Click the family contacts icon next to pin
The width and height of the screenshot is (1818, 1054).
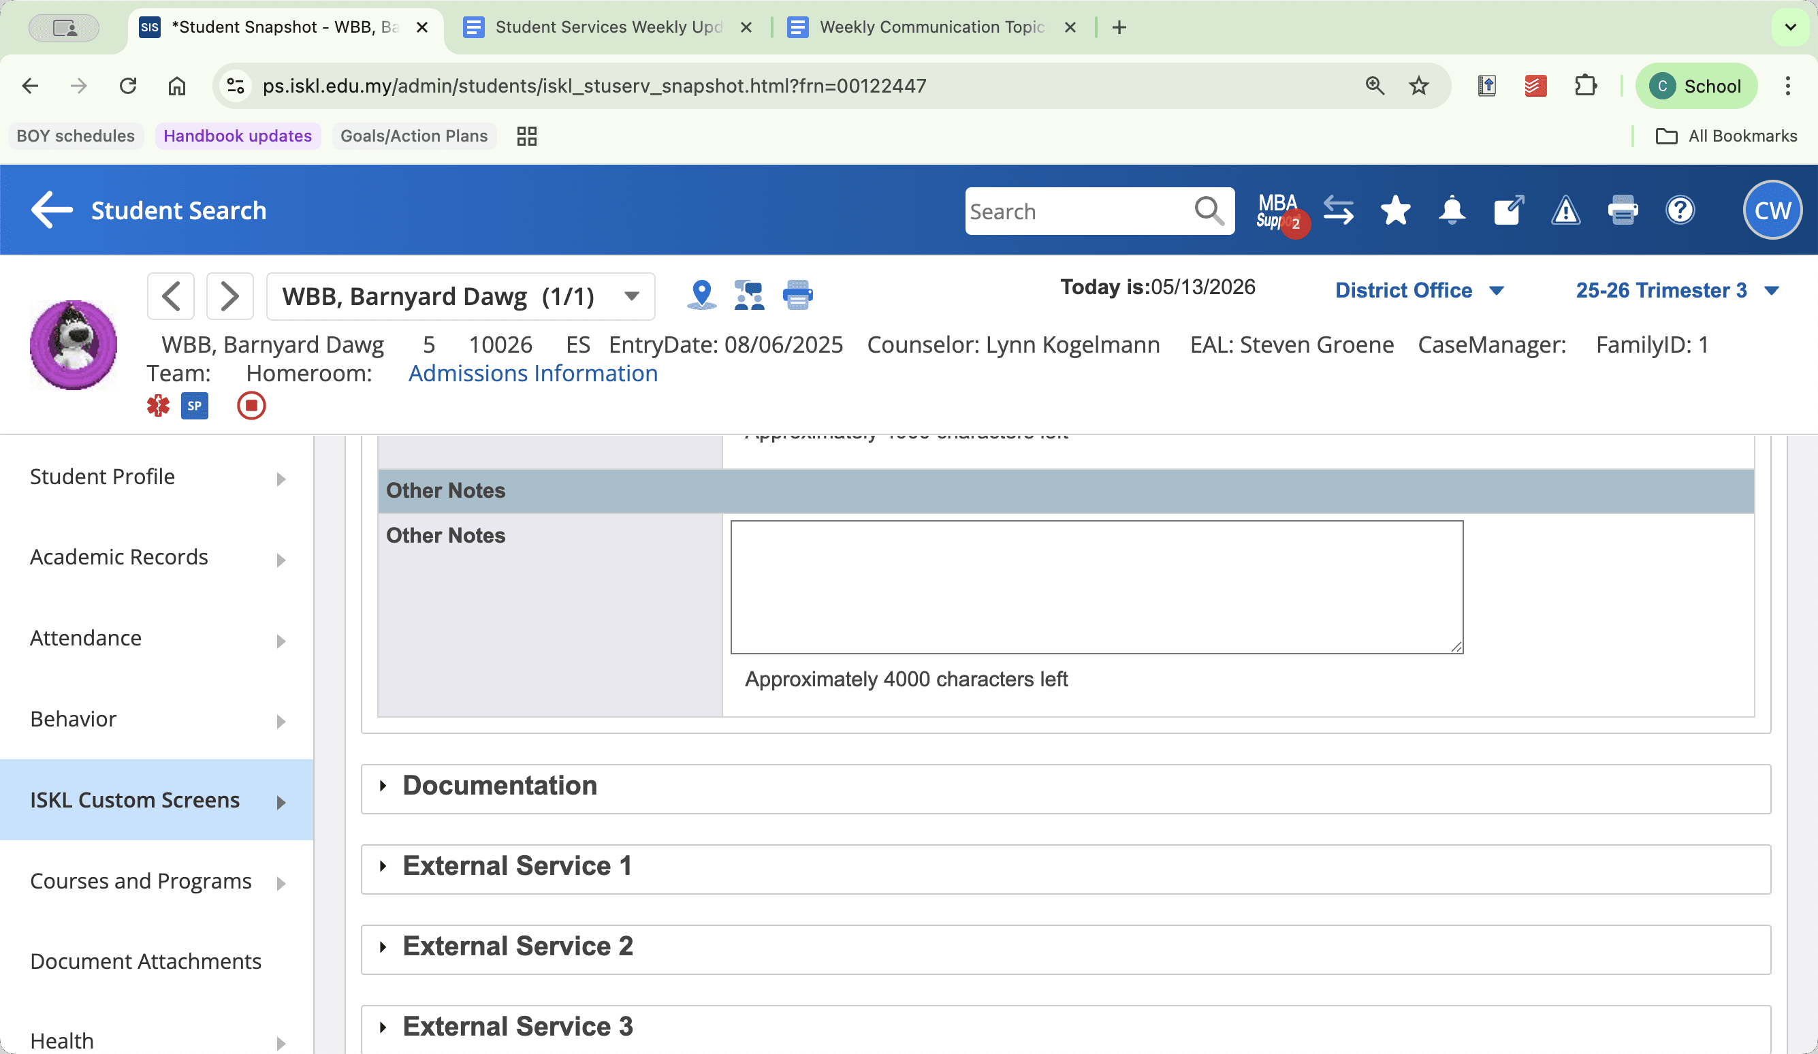click(749, 295)
